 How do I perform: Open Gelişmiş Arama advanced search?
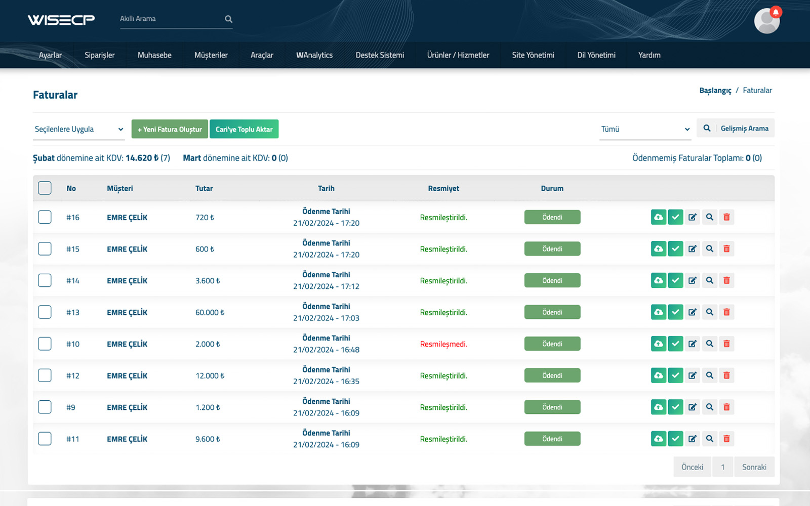[736, 128]
